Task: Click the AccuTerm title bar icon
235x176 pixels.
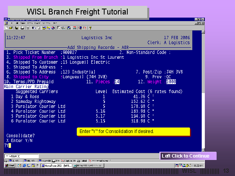Action: click(6, 19)
